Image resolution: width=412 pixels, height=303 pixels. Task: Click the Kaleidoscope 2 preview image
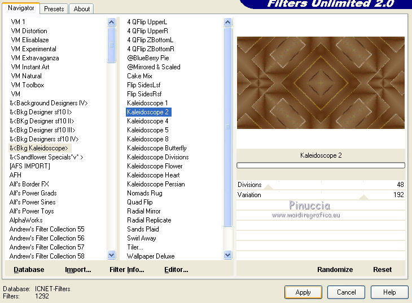(x=321, y=83)
